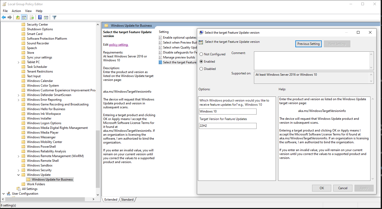Select 'Select when Preview Buil' setting row
Image resolution: width=382 pixels, height=209 pixels.
(x=178, y=43)
